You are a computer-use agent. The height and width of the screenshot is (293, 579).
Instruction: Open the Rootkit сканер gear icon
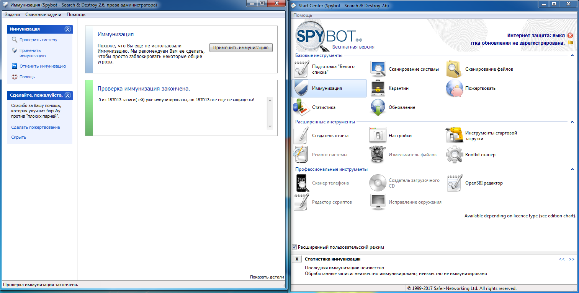(455, 155)
